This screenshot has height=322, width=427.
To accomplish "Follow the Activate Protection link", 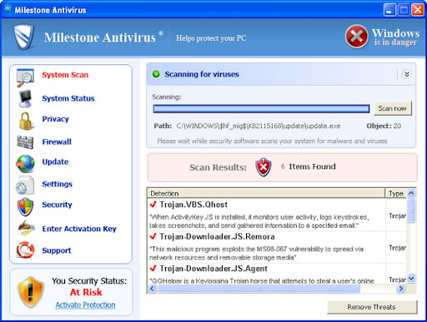I will [x=85, y=305].
